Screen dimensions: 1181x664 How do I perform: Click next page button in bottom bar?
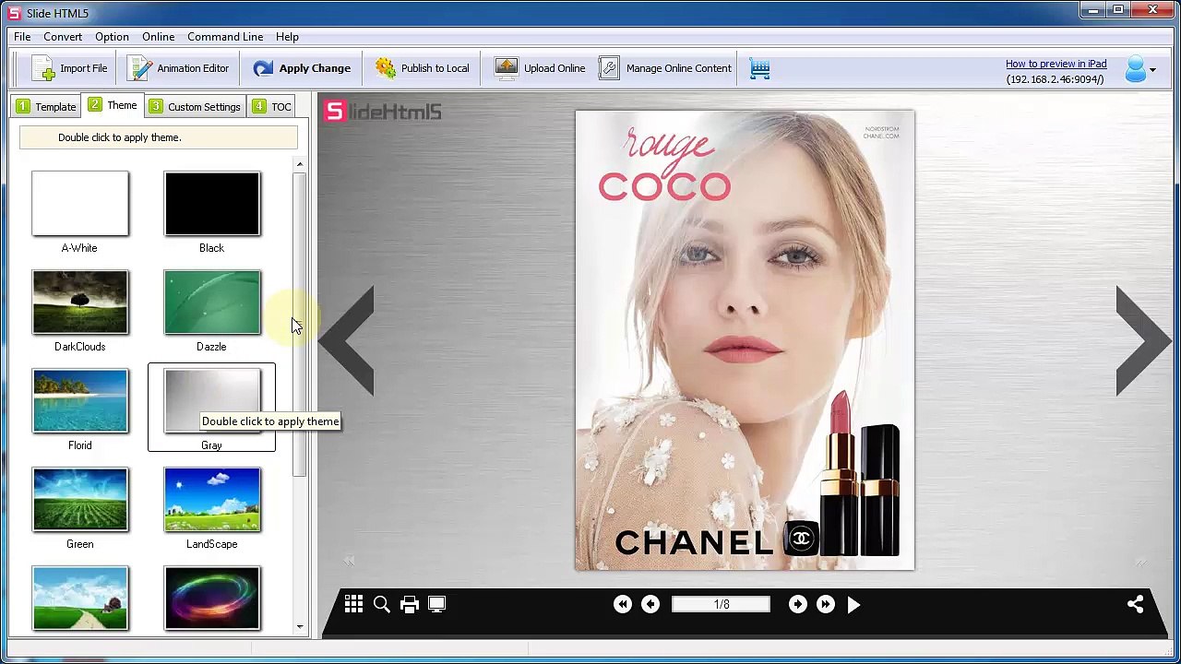click(798, 604)
